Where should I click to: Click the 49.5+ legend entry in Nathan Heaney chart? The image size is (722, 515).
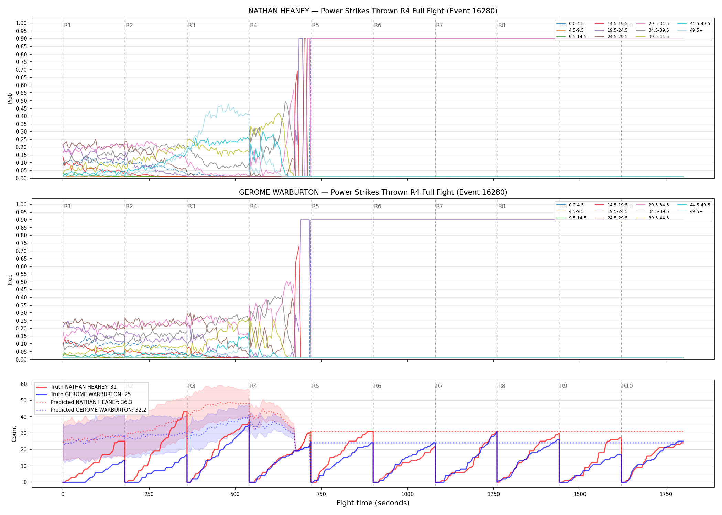pos(690,30)
